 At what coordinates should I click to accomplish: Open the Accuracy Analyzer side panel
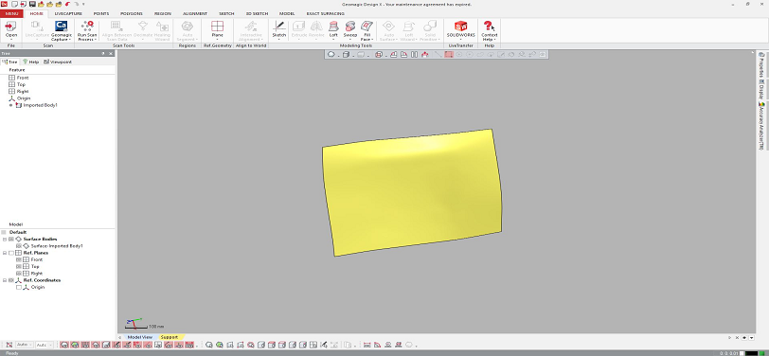(x=761, y=126)
